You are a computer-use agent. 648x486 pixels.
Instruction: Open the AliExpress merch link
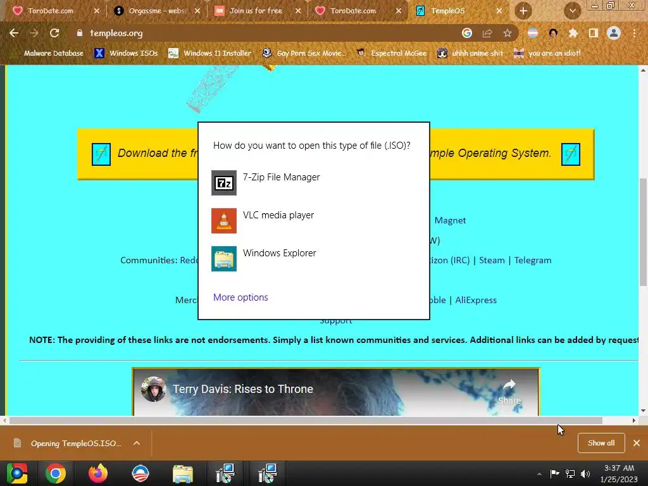click(476, 300)
